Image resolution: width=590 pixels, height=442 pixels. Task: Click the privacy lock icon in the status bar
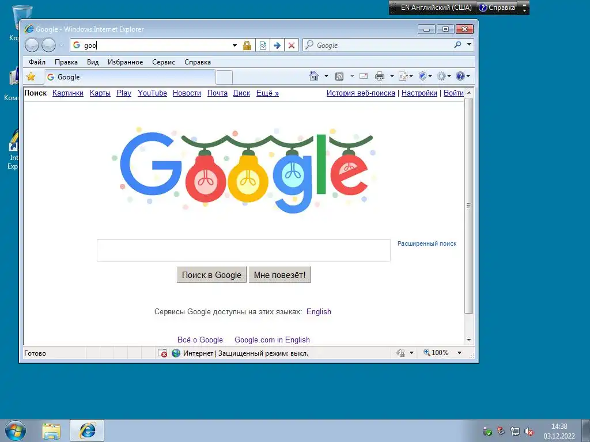click(401, 353)
